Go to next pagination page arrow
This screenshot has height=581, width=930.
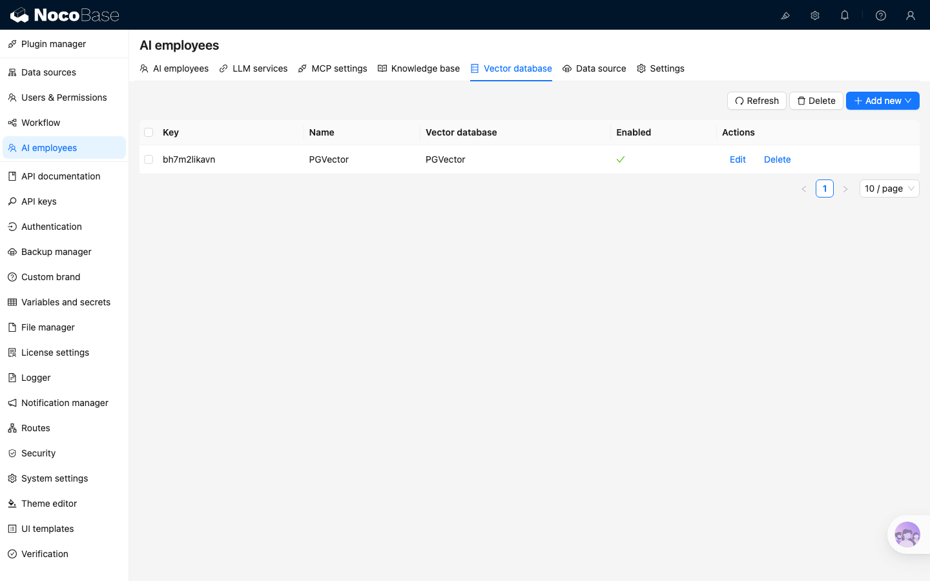845,189
